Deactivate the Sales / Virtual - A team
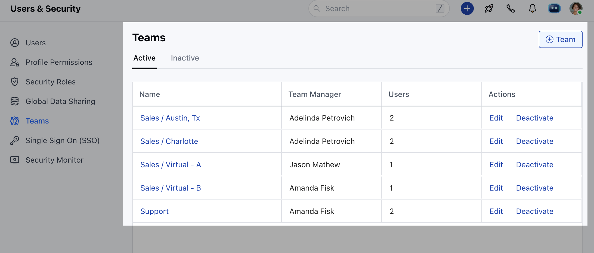 click(534, 165)
